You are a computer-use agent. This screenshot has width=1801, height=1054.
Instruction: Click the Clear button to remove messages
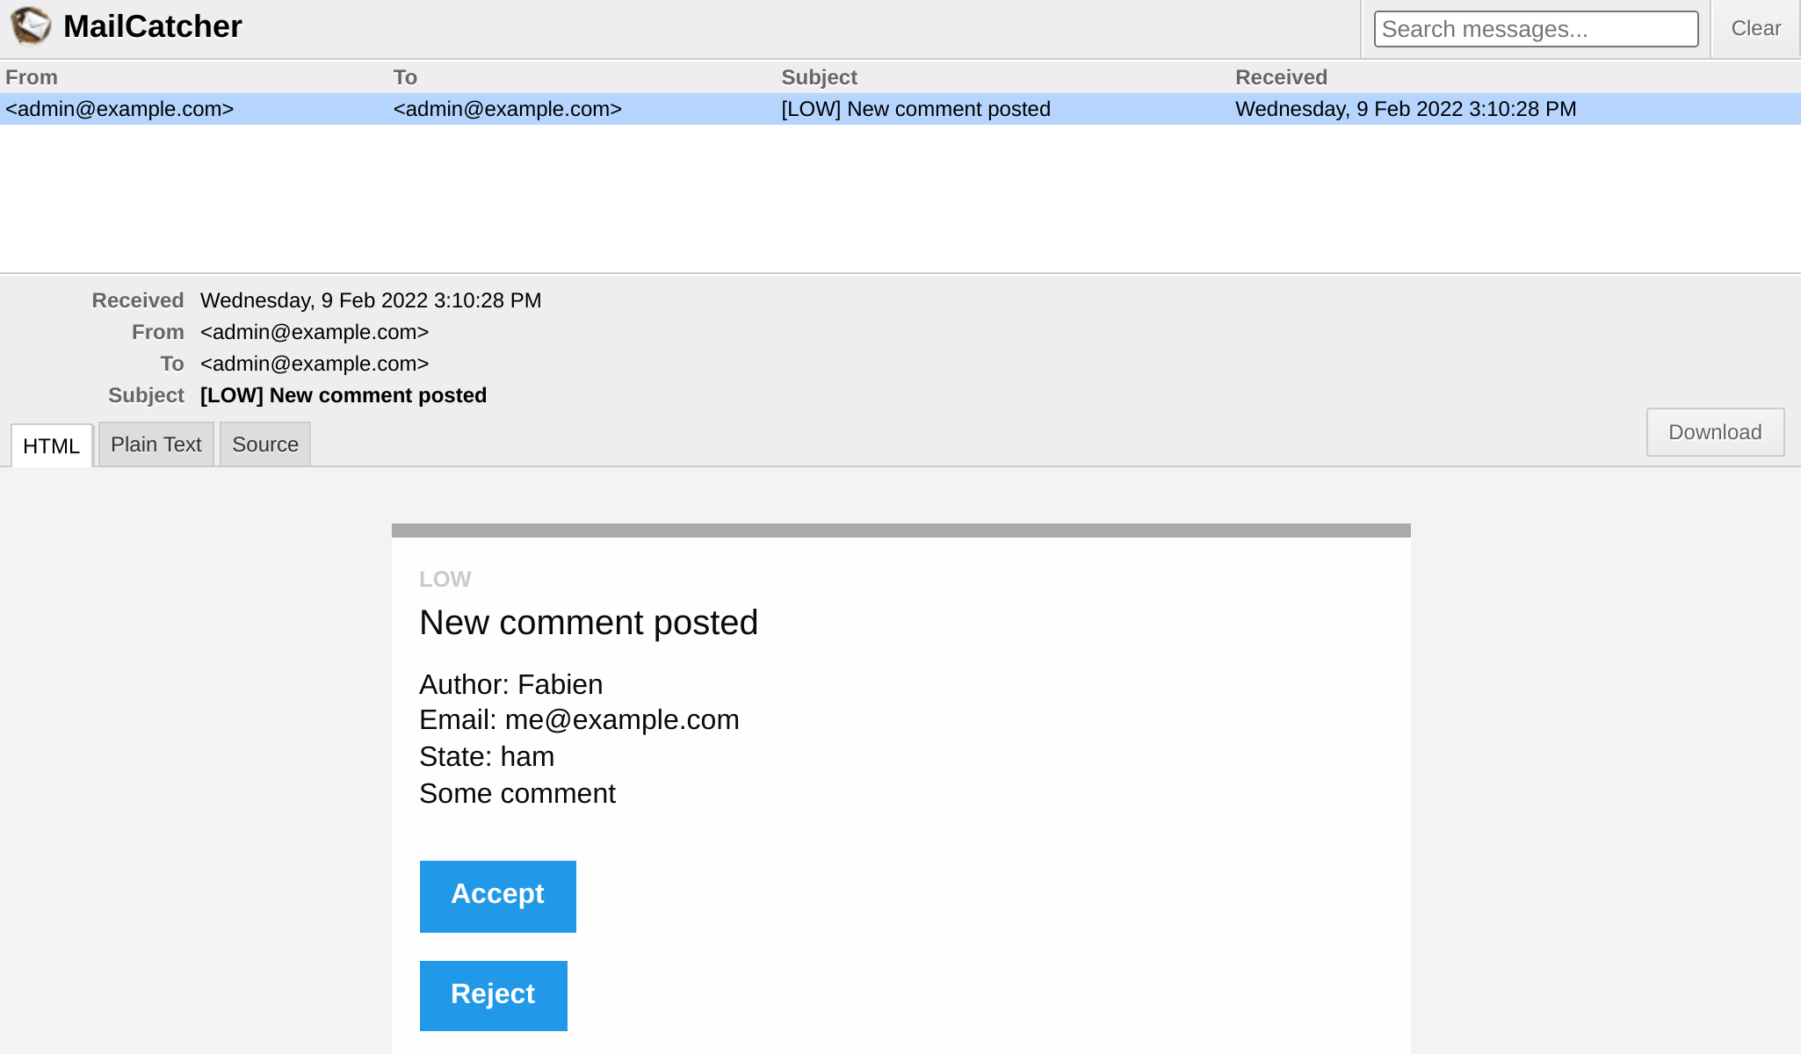(1754, 27)
